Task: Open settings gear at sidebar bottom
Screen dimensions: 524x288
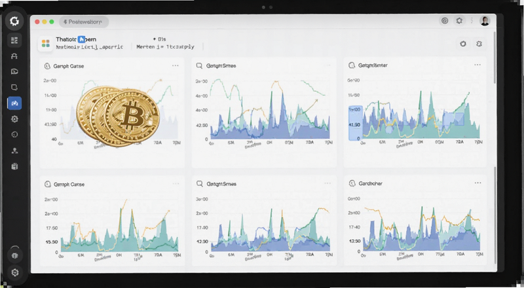Action: 14,272
